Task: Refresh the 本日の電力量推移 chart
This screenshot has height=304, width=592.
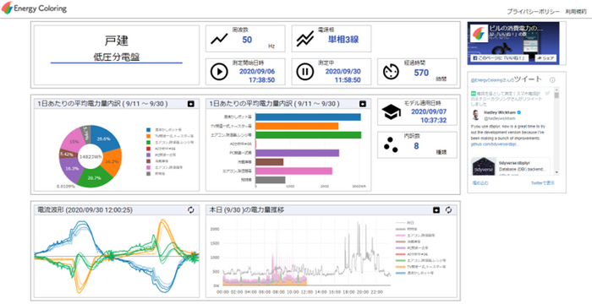Action: click(448, 209)
